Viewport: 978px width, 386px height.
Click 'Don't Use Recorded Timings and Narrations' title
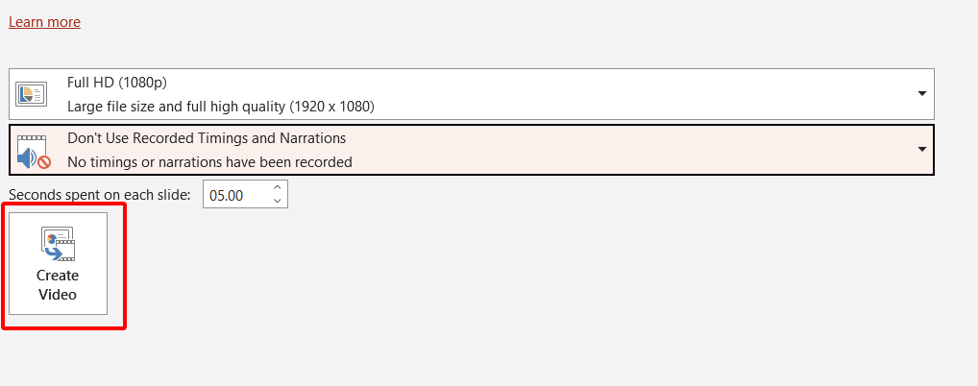click(x=207, y=138)
